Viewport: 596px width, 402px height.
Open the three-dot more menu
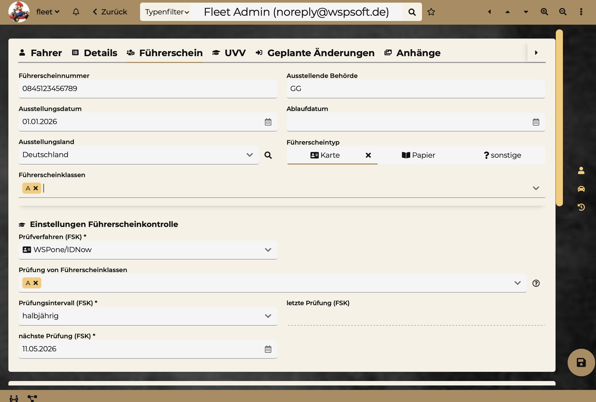(x=581, y=12)
